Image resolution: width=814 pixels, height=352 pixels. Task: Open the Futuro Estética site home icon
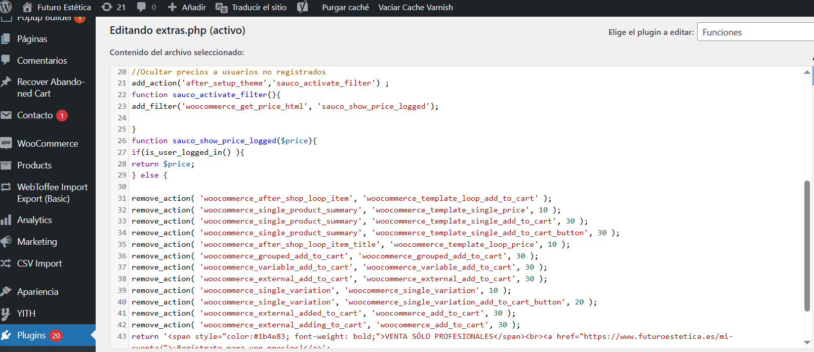click(27, 7)
